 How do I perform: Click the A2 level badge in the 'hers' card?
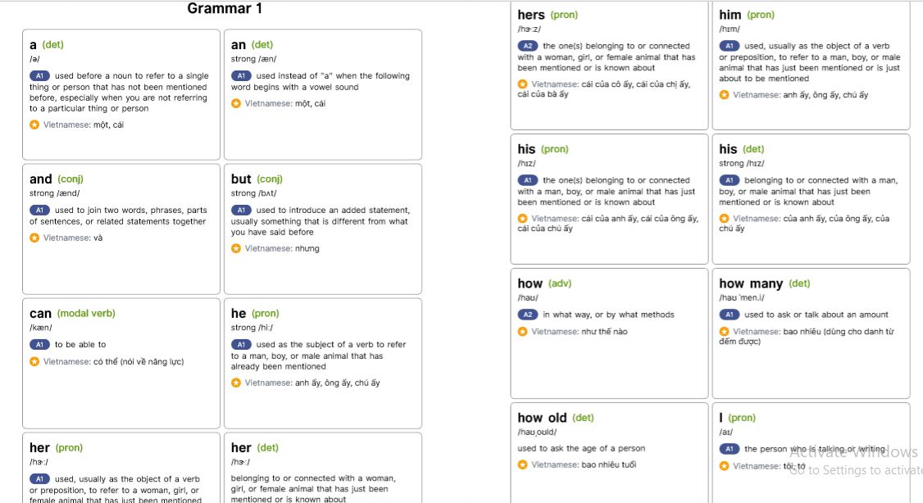pos(527,46)
